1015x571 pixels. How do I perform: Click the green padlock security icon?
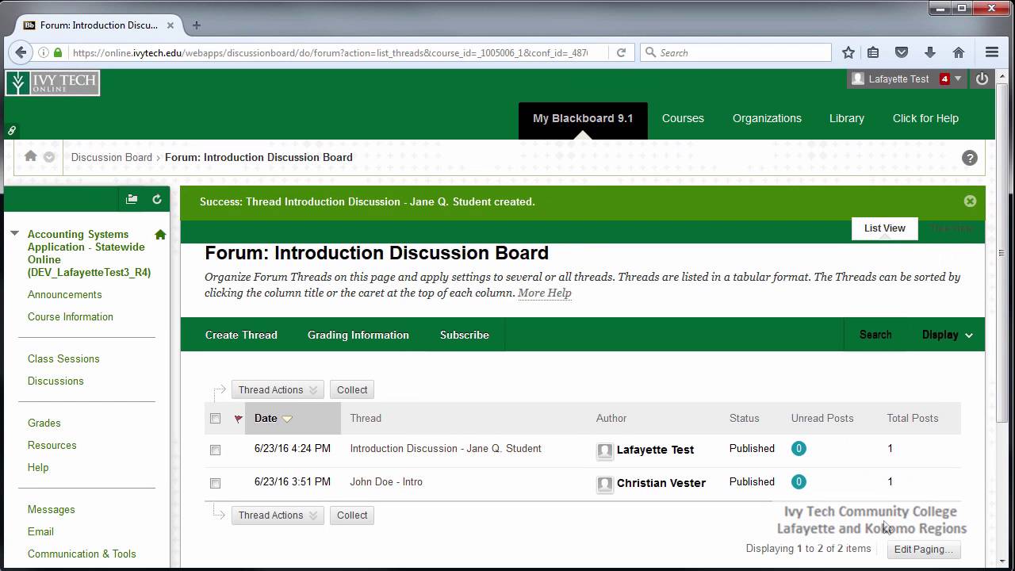point(58,52)
